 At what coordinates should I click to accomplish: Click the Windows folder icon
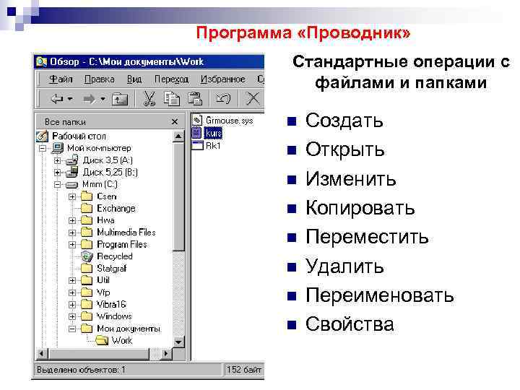click(x=87, y=316)
